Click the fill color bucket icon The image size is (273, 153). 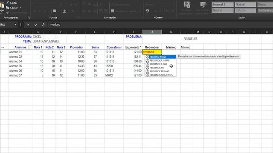click(64, 11)
